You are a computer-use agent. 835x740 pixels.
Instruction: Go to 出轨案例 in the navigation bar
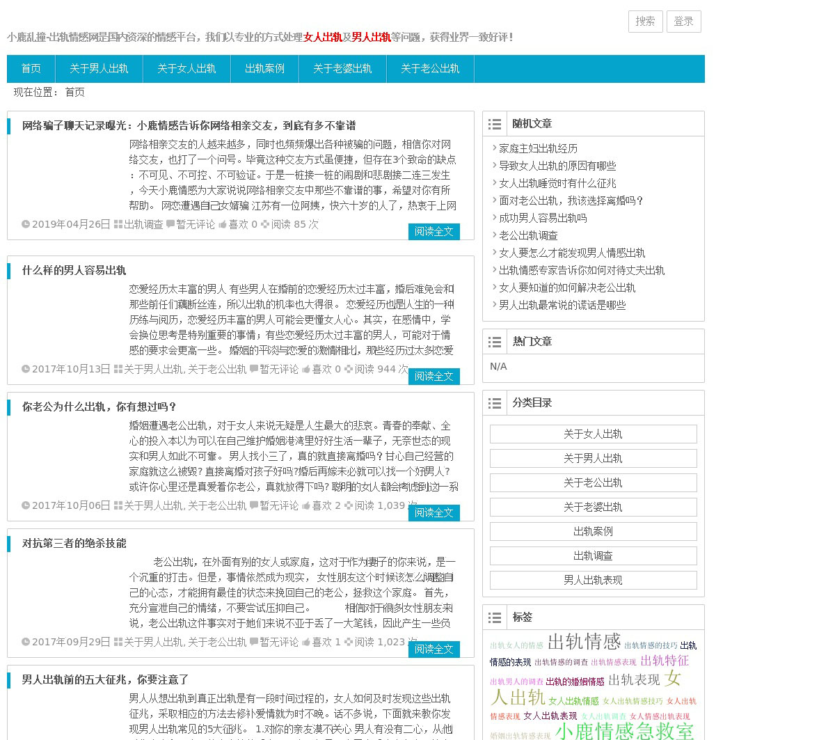pos(264,68)
